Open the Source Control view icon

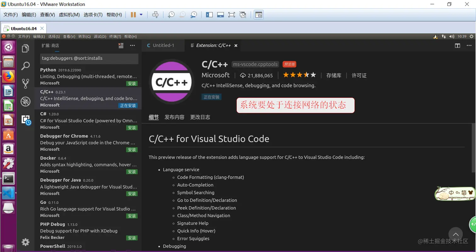25,83
